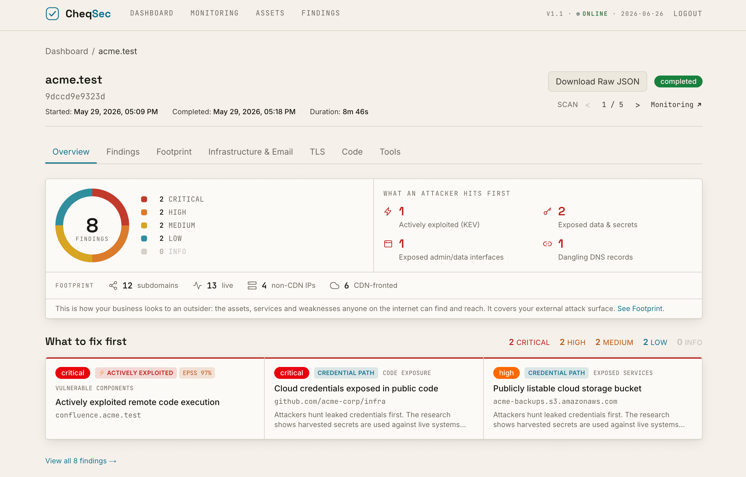
Task: Click the EPSS 97% tag
Action: [197, 373]
